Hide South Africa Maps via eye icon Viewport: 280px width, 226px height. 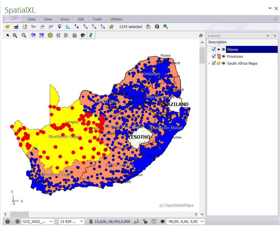pyautogui.click(x=223, y=63)
